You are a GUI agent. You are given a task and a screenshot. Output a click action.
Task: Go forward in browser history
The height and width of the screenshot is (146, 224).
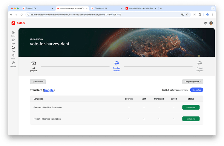click(16, 15)
